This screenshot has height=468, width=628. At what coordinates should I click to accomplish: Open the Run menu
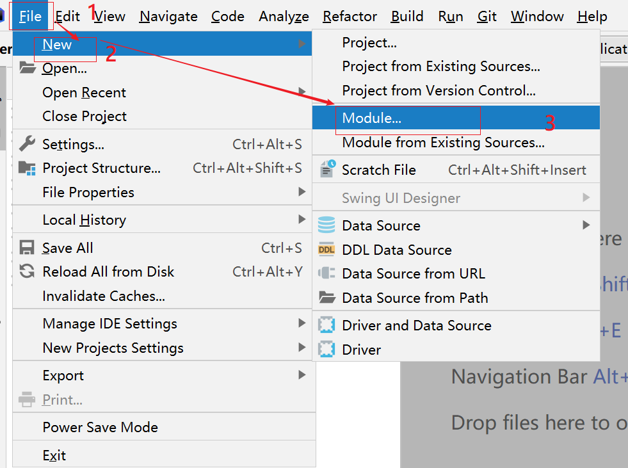pos(451,17)
